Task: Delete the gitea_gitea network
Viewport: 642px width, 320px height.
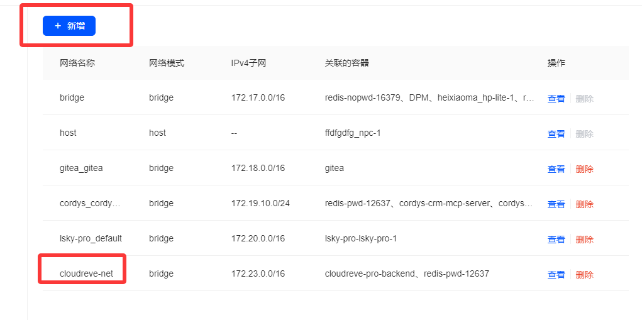Action: click(584, 169)
